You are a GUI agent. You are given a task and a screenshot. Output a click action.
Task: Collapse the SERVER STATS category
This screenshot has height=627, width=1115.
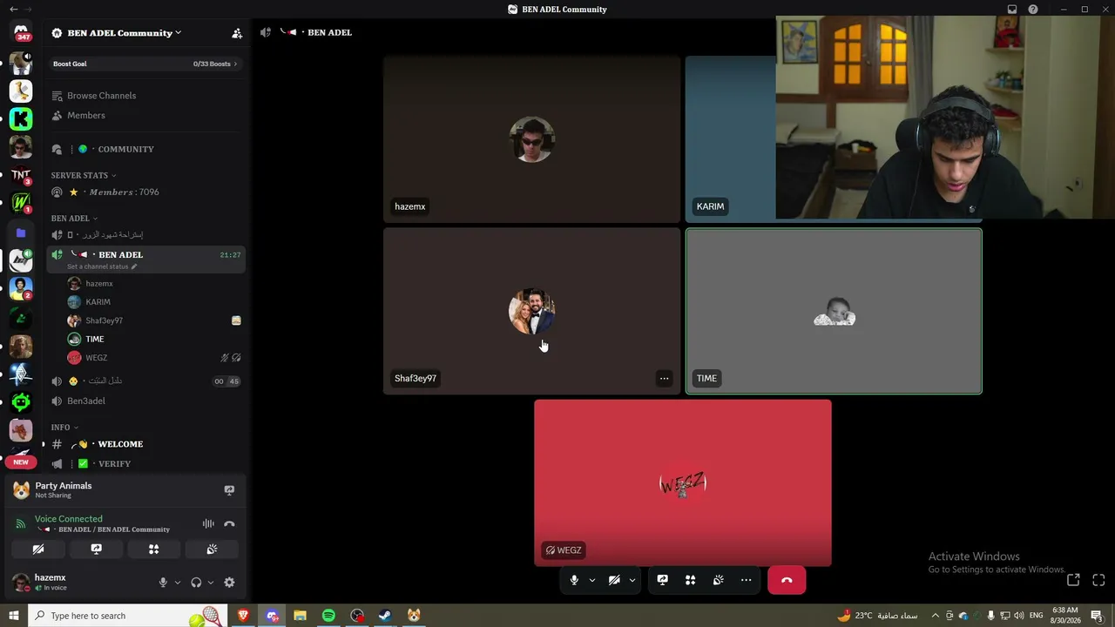point(83,175)
